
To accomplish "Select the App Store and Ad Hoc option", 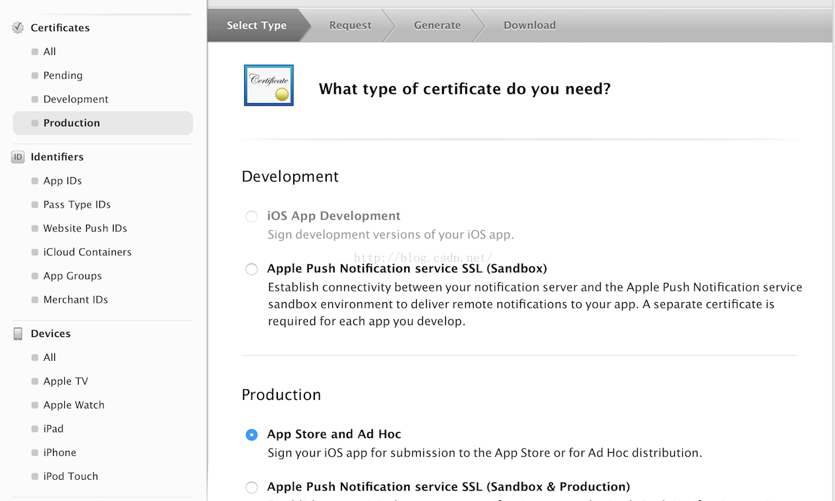I will (x=251, y=435).
